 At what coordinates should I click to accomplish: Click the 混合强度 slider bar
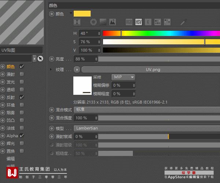(x=159, y=118)
